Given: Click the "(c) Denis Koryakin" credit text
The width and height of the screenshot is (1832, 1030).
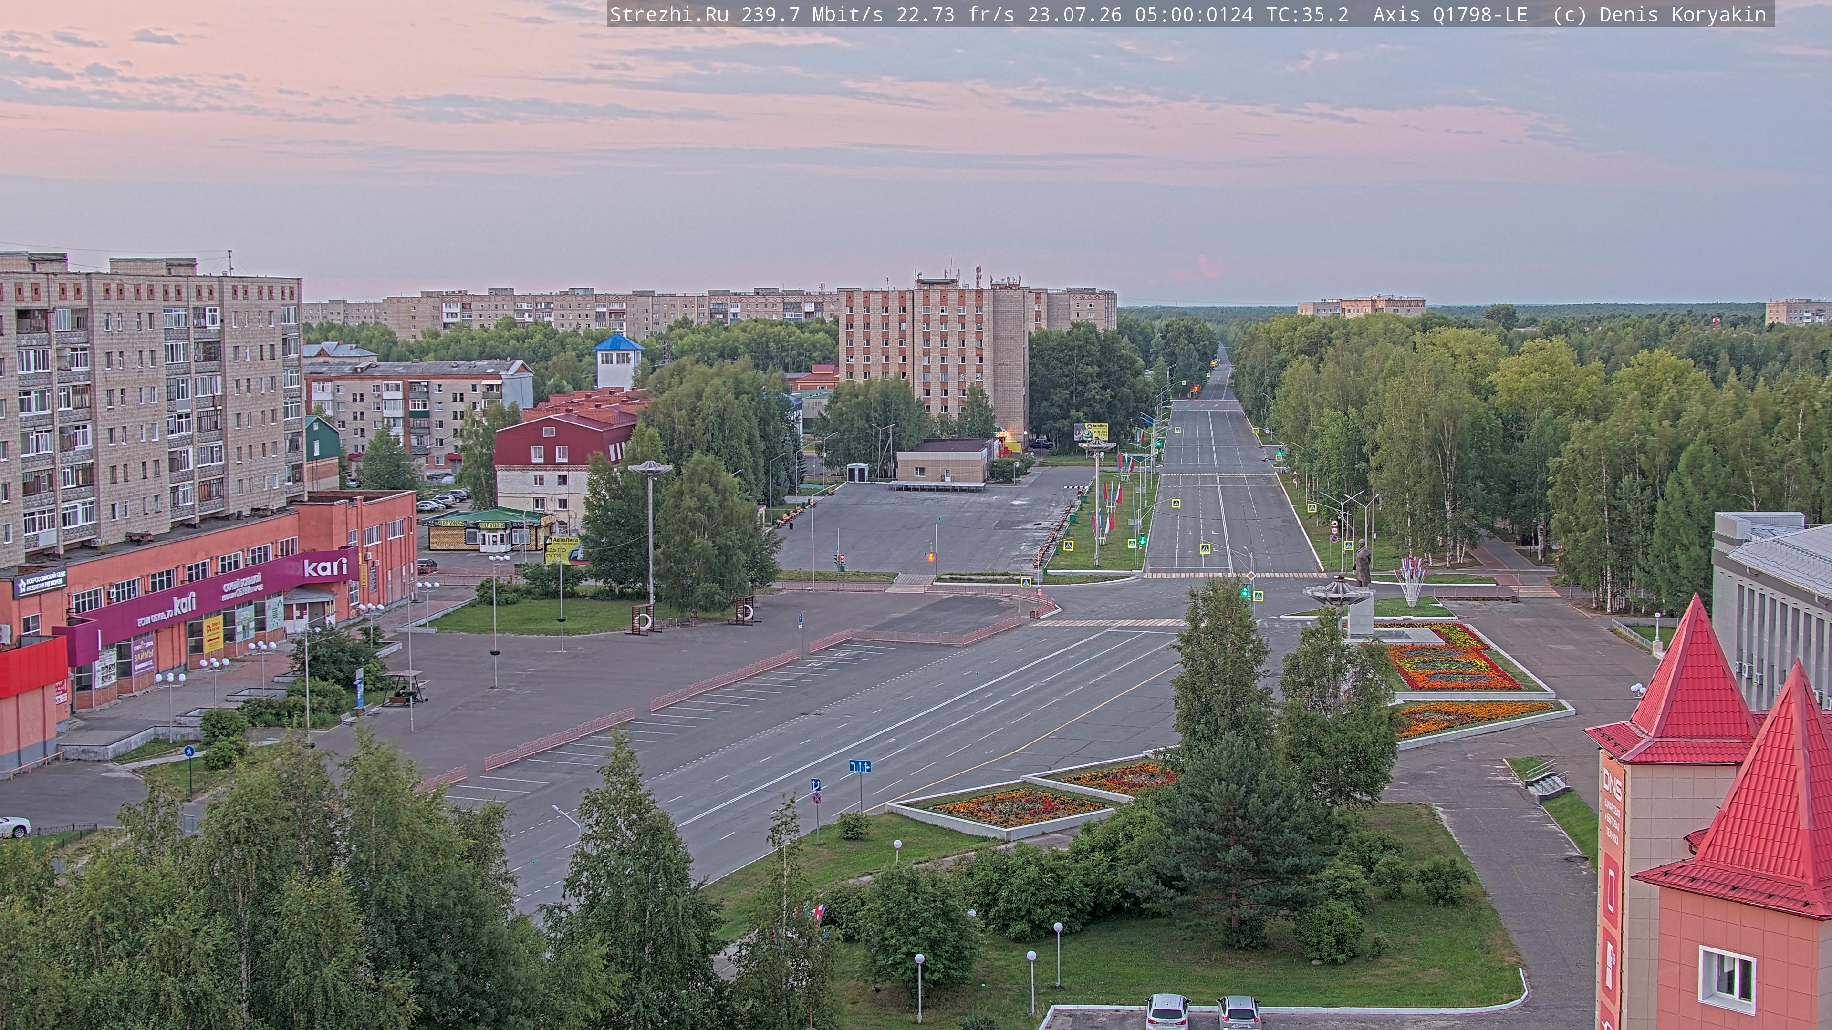Looking at the screenshot, I should click(1659, 15).
